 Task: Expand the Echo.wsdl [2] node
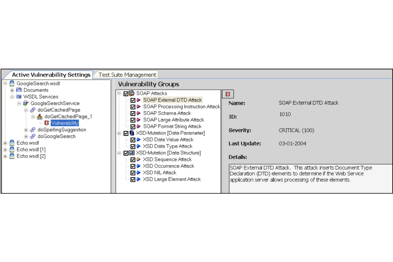click(5, 156)
